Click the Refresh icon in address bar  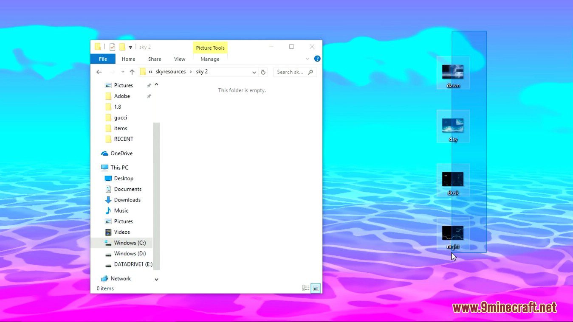(x=263, y=72)
